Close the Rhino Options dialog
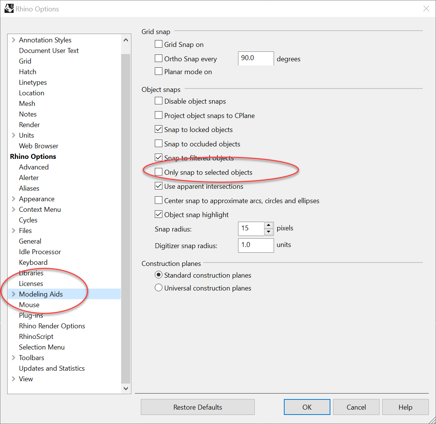 tap(426, 9)
